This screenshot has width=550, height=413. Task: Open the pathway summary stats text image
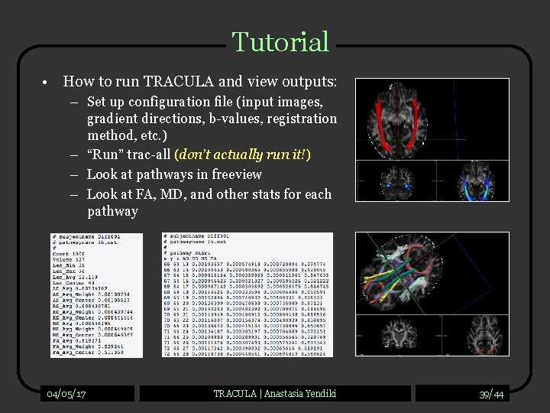click(x=96, y=295)
